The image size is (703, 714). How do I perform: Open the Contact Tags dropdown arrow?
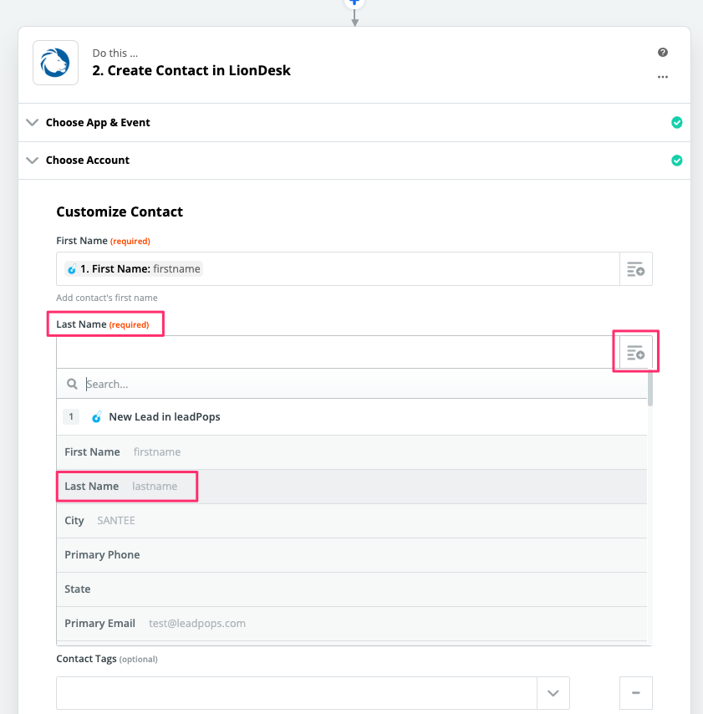553,693
